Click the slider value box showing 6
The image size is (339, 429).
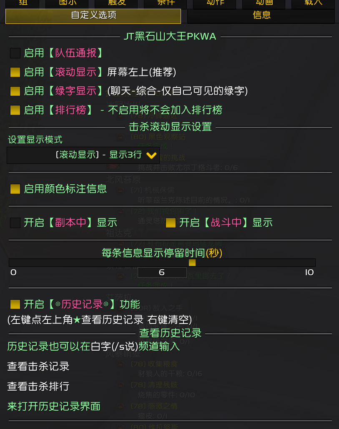click(162, 273)
